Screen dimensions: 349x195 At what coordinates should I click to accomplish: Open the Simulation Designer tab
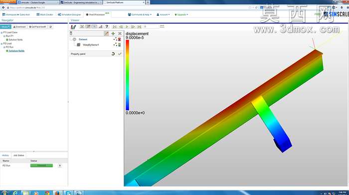[69, 14]
